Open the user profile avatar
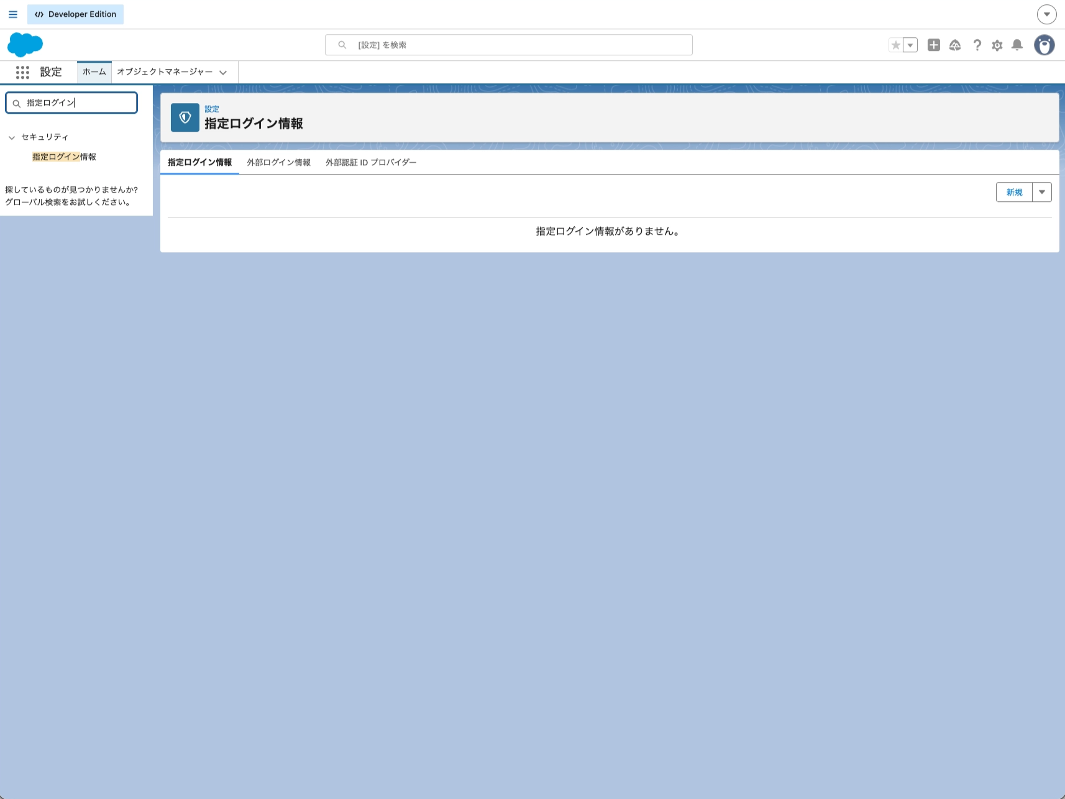Viewport: 1065px width, 799px height. tap(1044, 45)
